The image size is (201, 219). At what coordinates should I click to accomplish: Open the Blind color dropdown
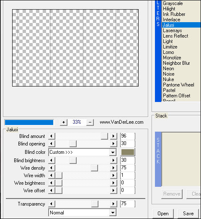[113, 152]
